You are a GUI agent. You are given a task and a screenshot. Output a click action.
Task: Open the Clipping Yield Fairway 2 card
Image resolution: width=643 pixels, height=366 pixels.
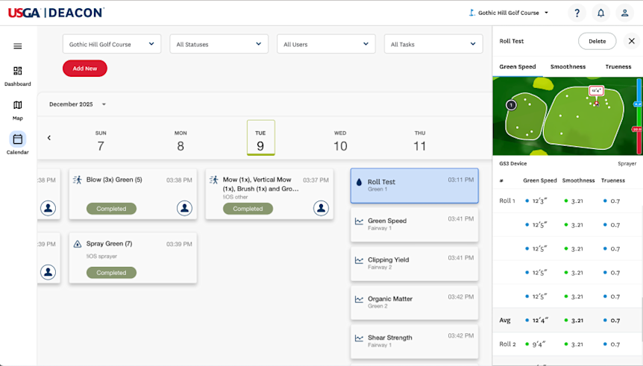(x=414, y=264)
